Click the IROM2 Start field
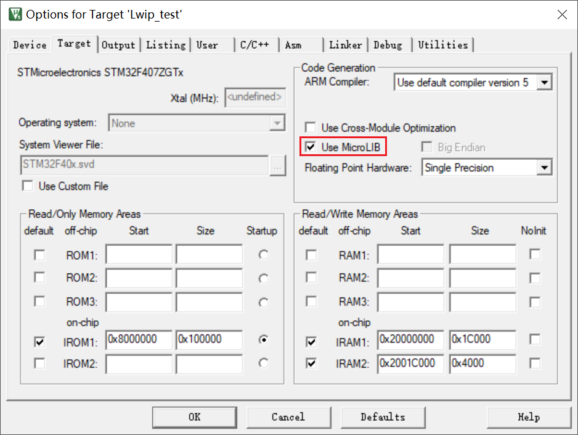Viewport: 578px width, 435px height. (139, 364)
